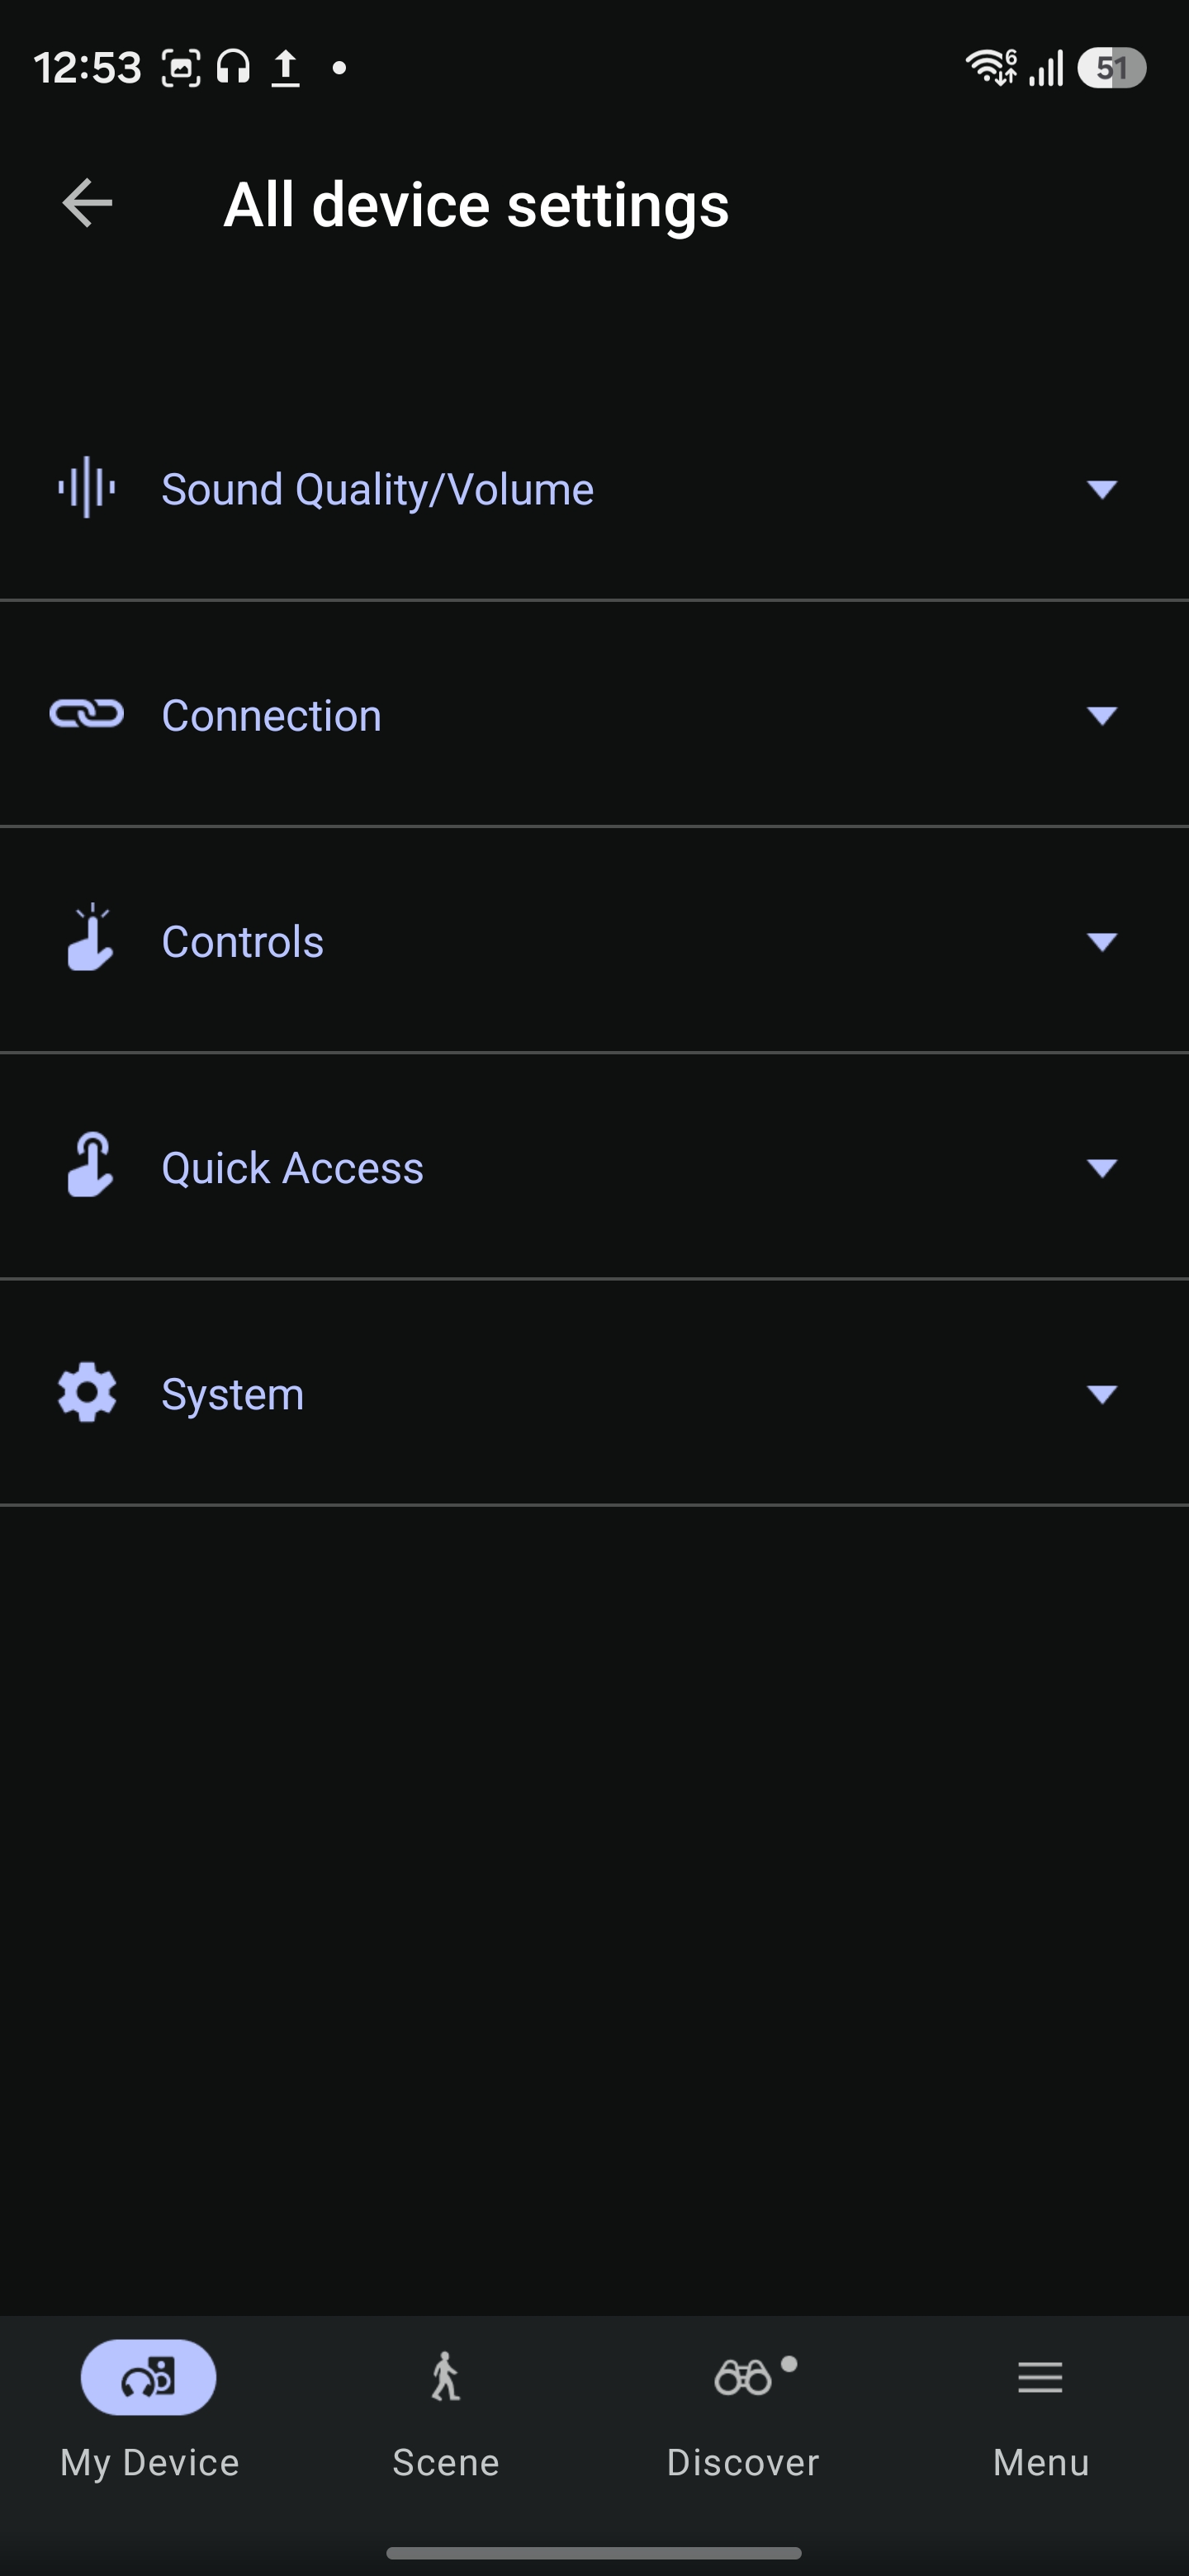Tap the battery indicator in status bar
The width and height of the screenshot is (1189, 2576).
[x=1110, y=68]
